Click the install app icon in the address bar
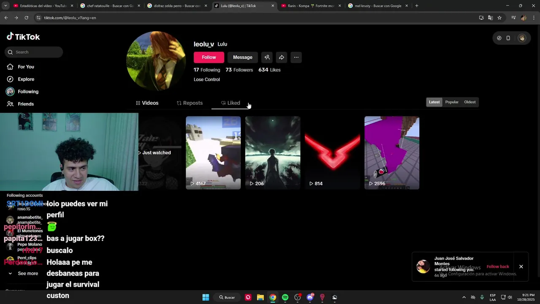Viewport: 540px width, 304px height. pyautogui.click(x=481, y=18)
